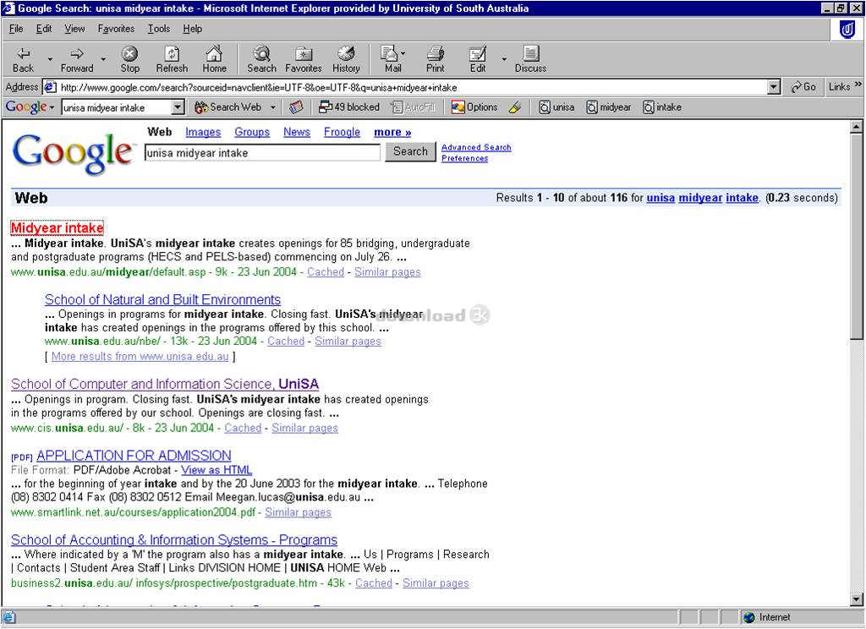The width and height of the screenshot is (866, 629).
Task: Click 'More results from www.unisa.edu.au'
Action: pyautogui.click(x=140, y=357)
